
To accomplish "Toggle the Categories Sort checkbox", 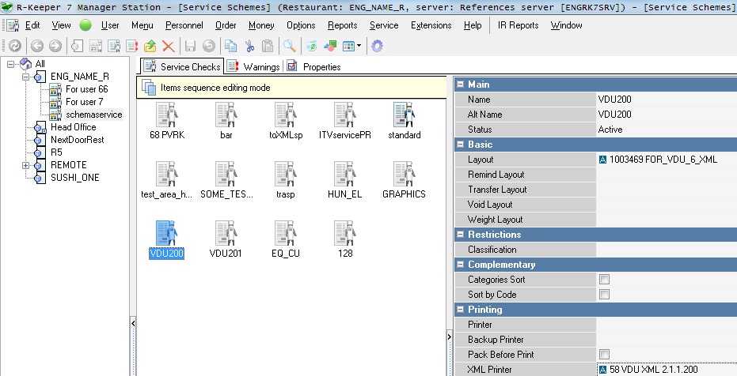I will [605, 280].
